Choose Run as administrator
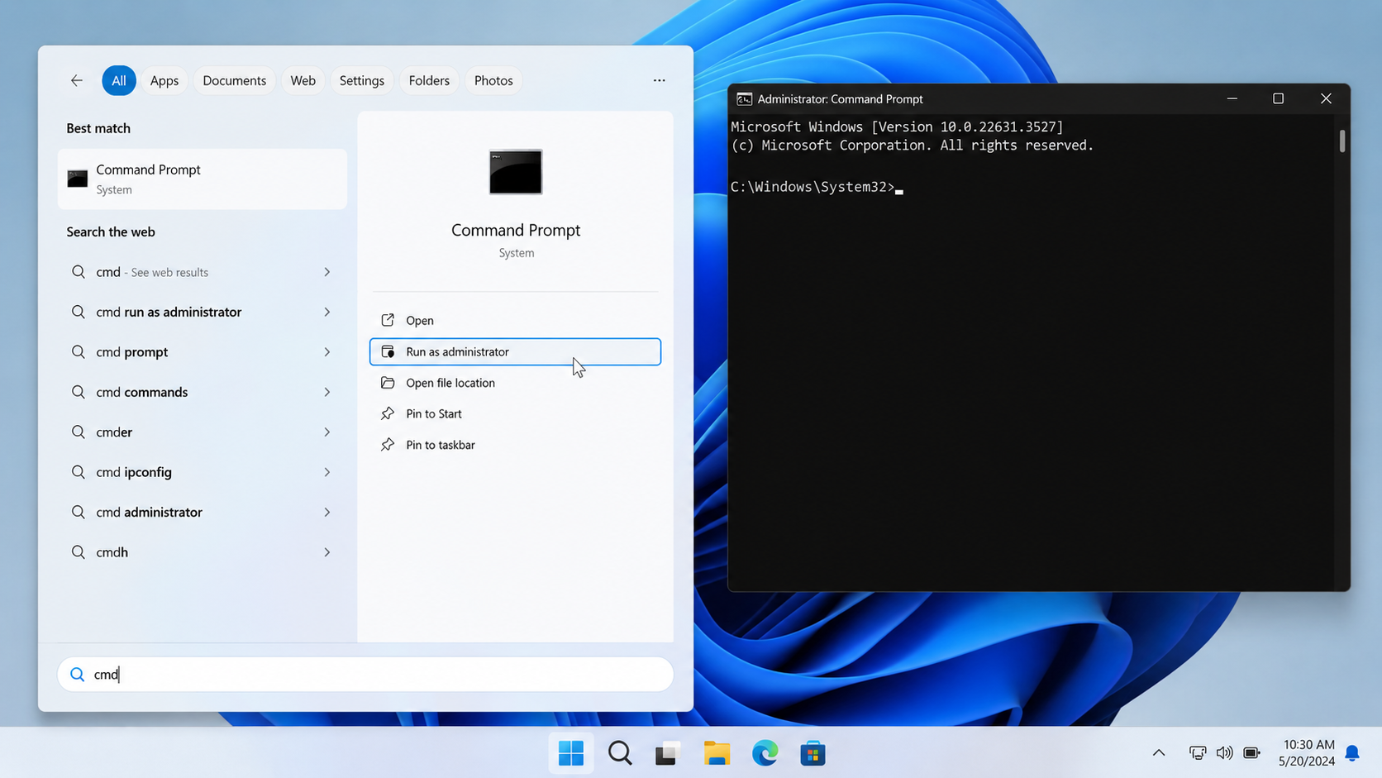Screen dimensions: 1382x778 click(x=515, y=351)
